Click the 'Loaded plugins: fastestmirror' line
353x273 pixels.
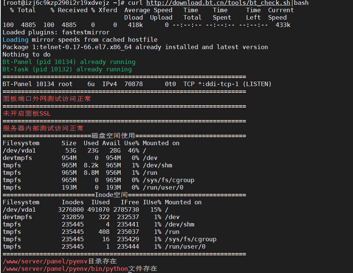[56, 32]
